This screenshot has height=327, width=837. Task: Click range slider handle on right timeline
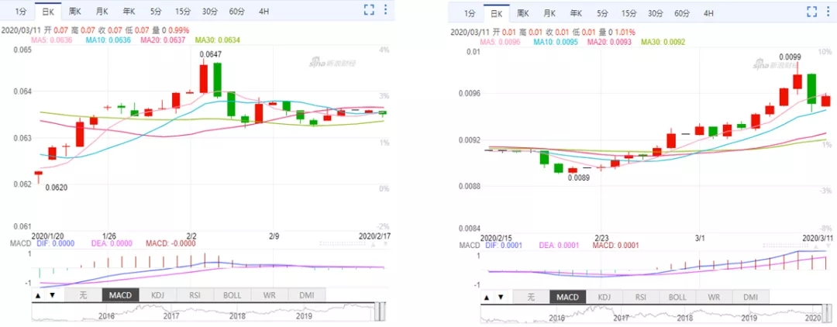(826, 312)
